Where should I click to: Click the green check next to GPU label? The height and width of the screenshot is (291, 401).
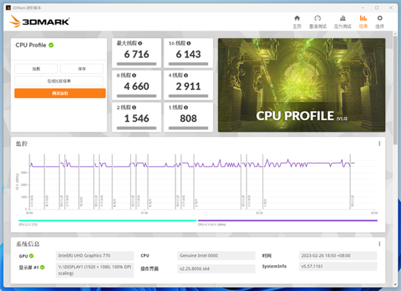(x=31, y=256)
